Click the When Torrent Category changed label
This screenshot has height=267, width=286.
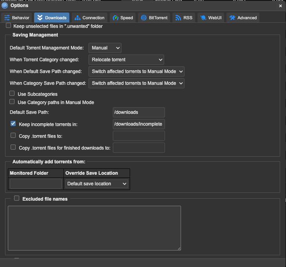[x=44, y=60]
